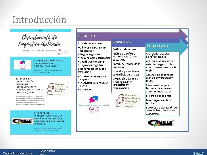Screen dimensions: 207x155
Task: Click the 'Introducción' slide title
Action: 39,20
